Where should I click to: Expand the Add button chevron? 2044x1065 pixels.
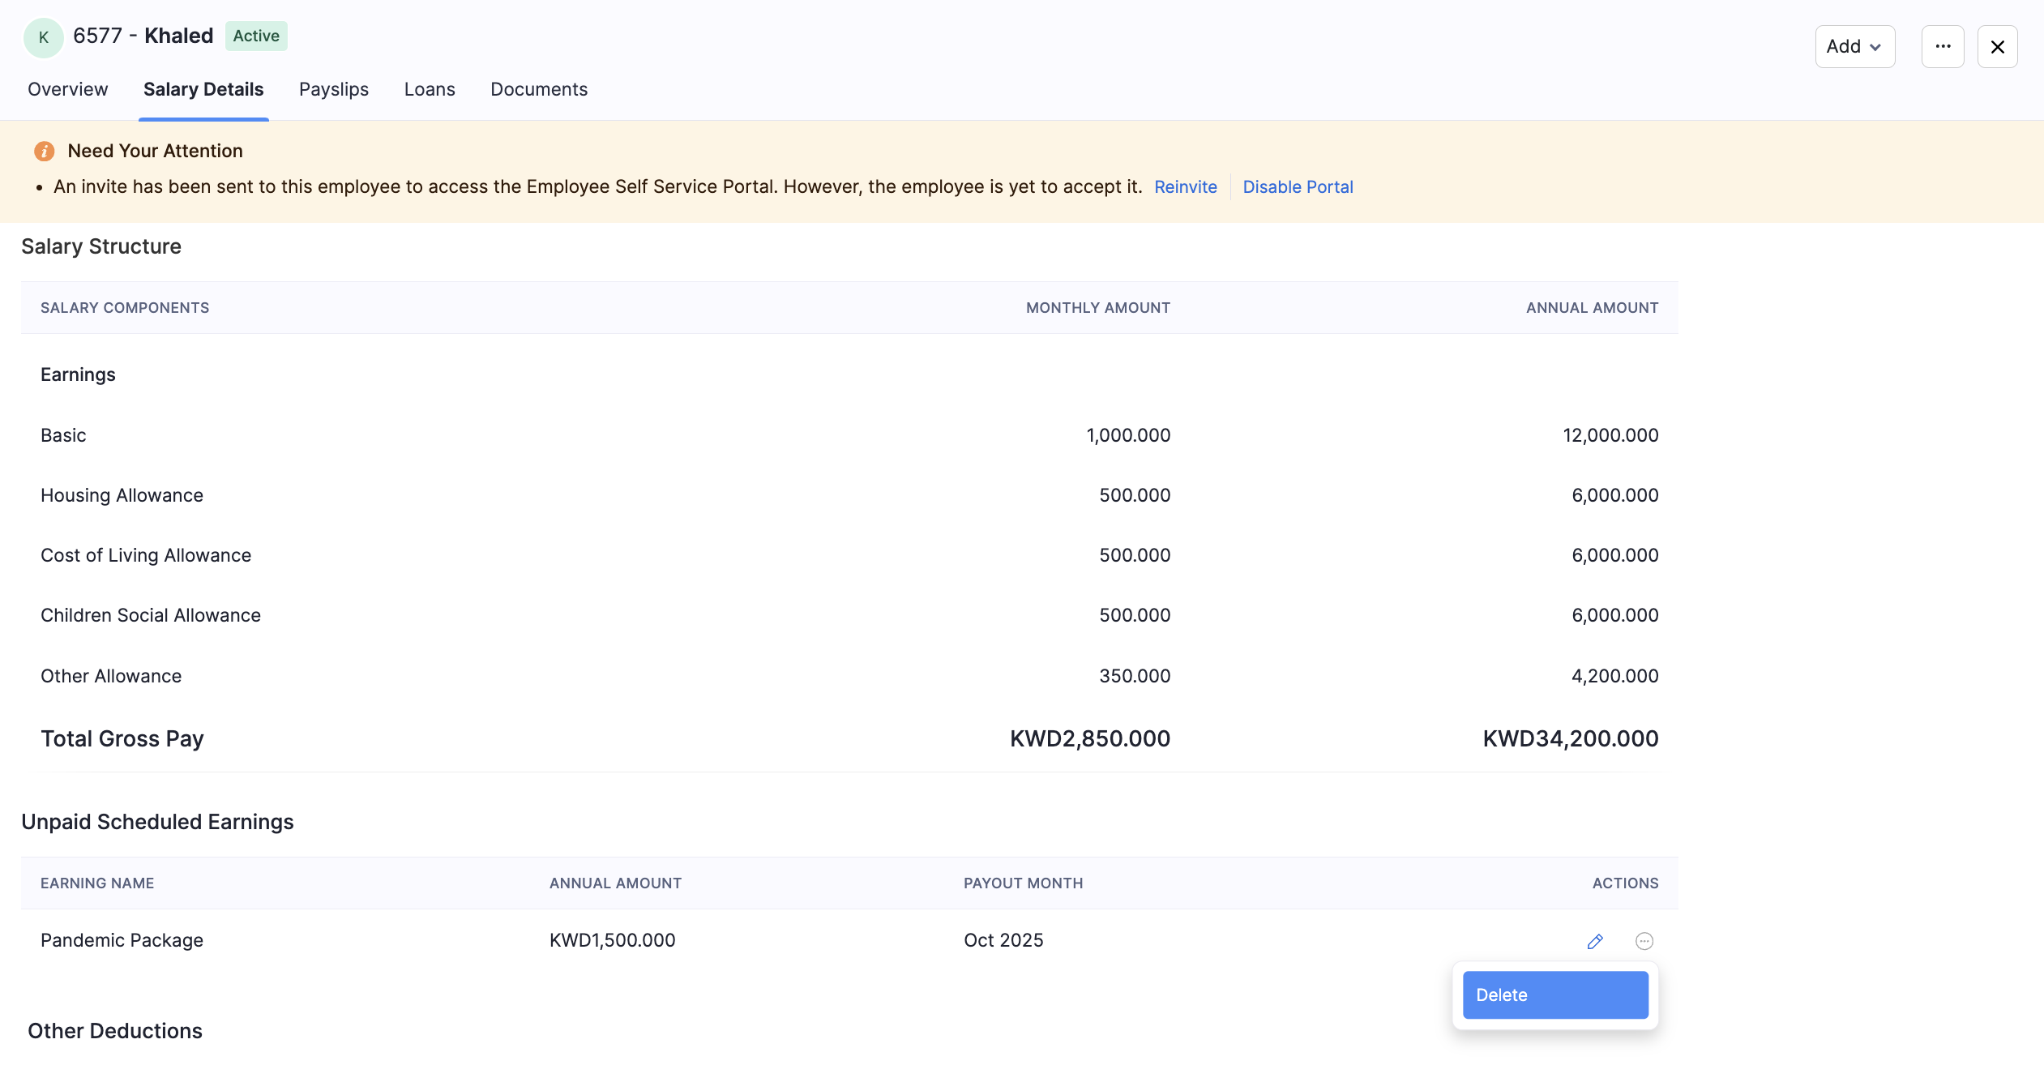tap(1877, 47)
